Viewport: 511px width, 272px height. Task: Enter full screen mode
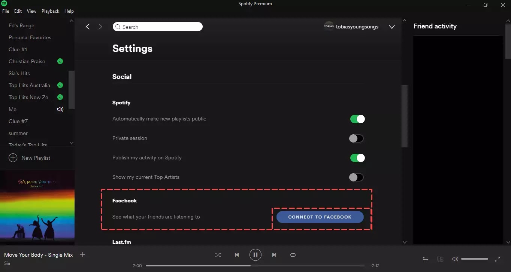498,259
